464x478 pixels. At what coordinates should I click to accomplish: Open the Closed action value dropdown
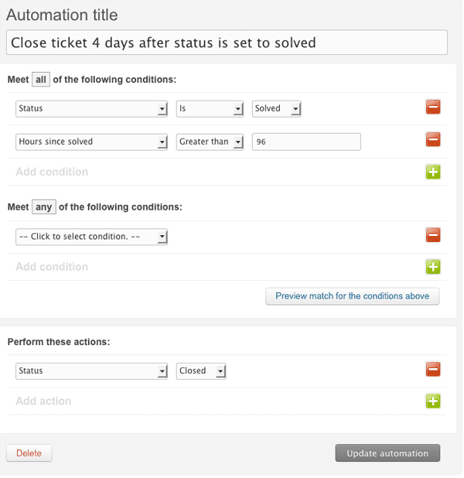[201, 371]
